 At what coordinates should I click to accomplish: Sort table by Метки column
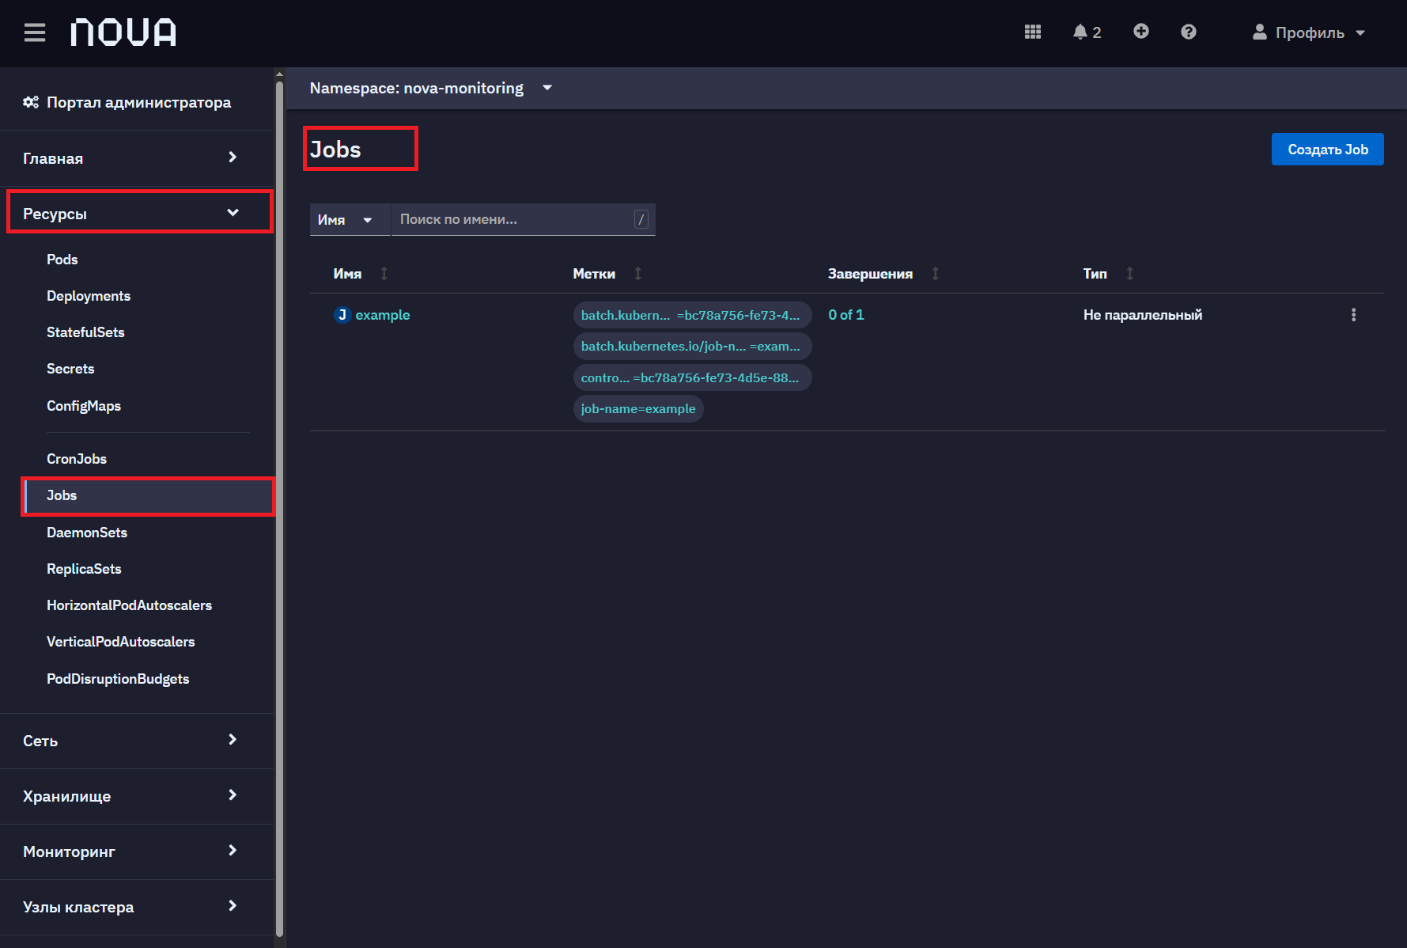point(607,274)
